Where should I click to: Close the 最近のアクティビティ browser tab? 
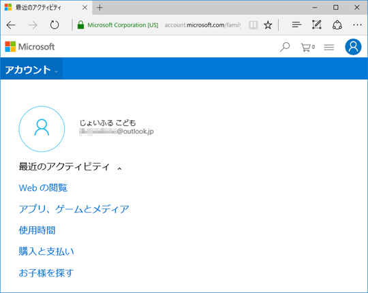(85, 7)
